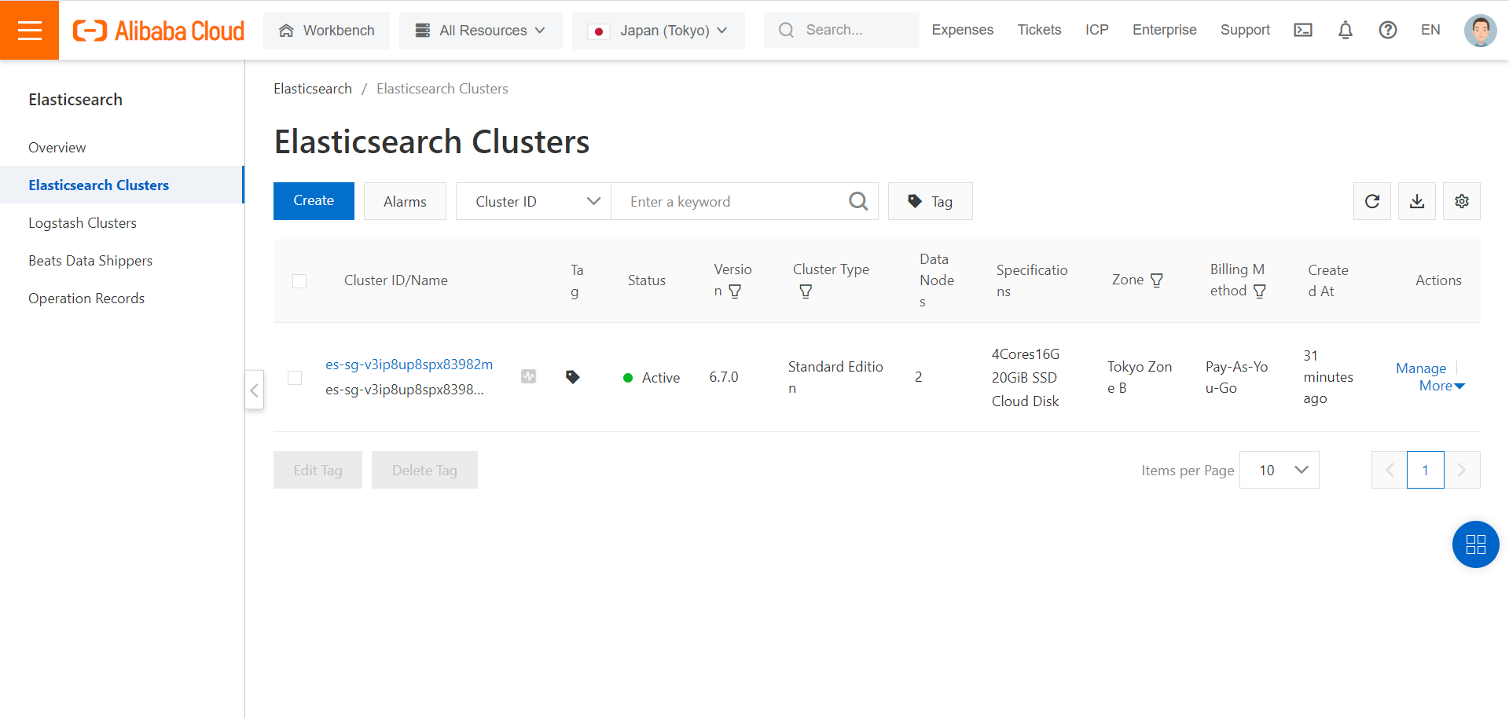1509x718 pixels.
Task: Open the floating blue grid shortcut button
Action: click(1475, 544)
